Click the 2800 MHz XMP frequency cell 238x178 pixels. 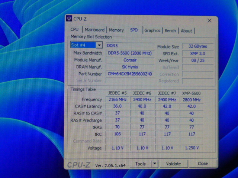[x=192, y=100]
